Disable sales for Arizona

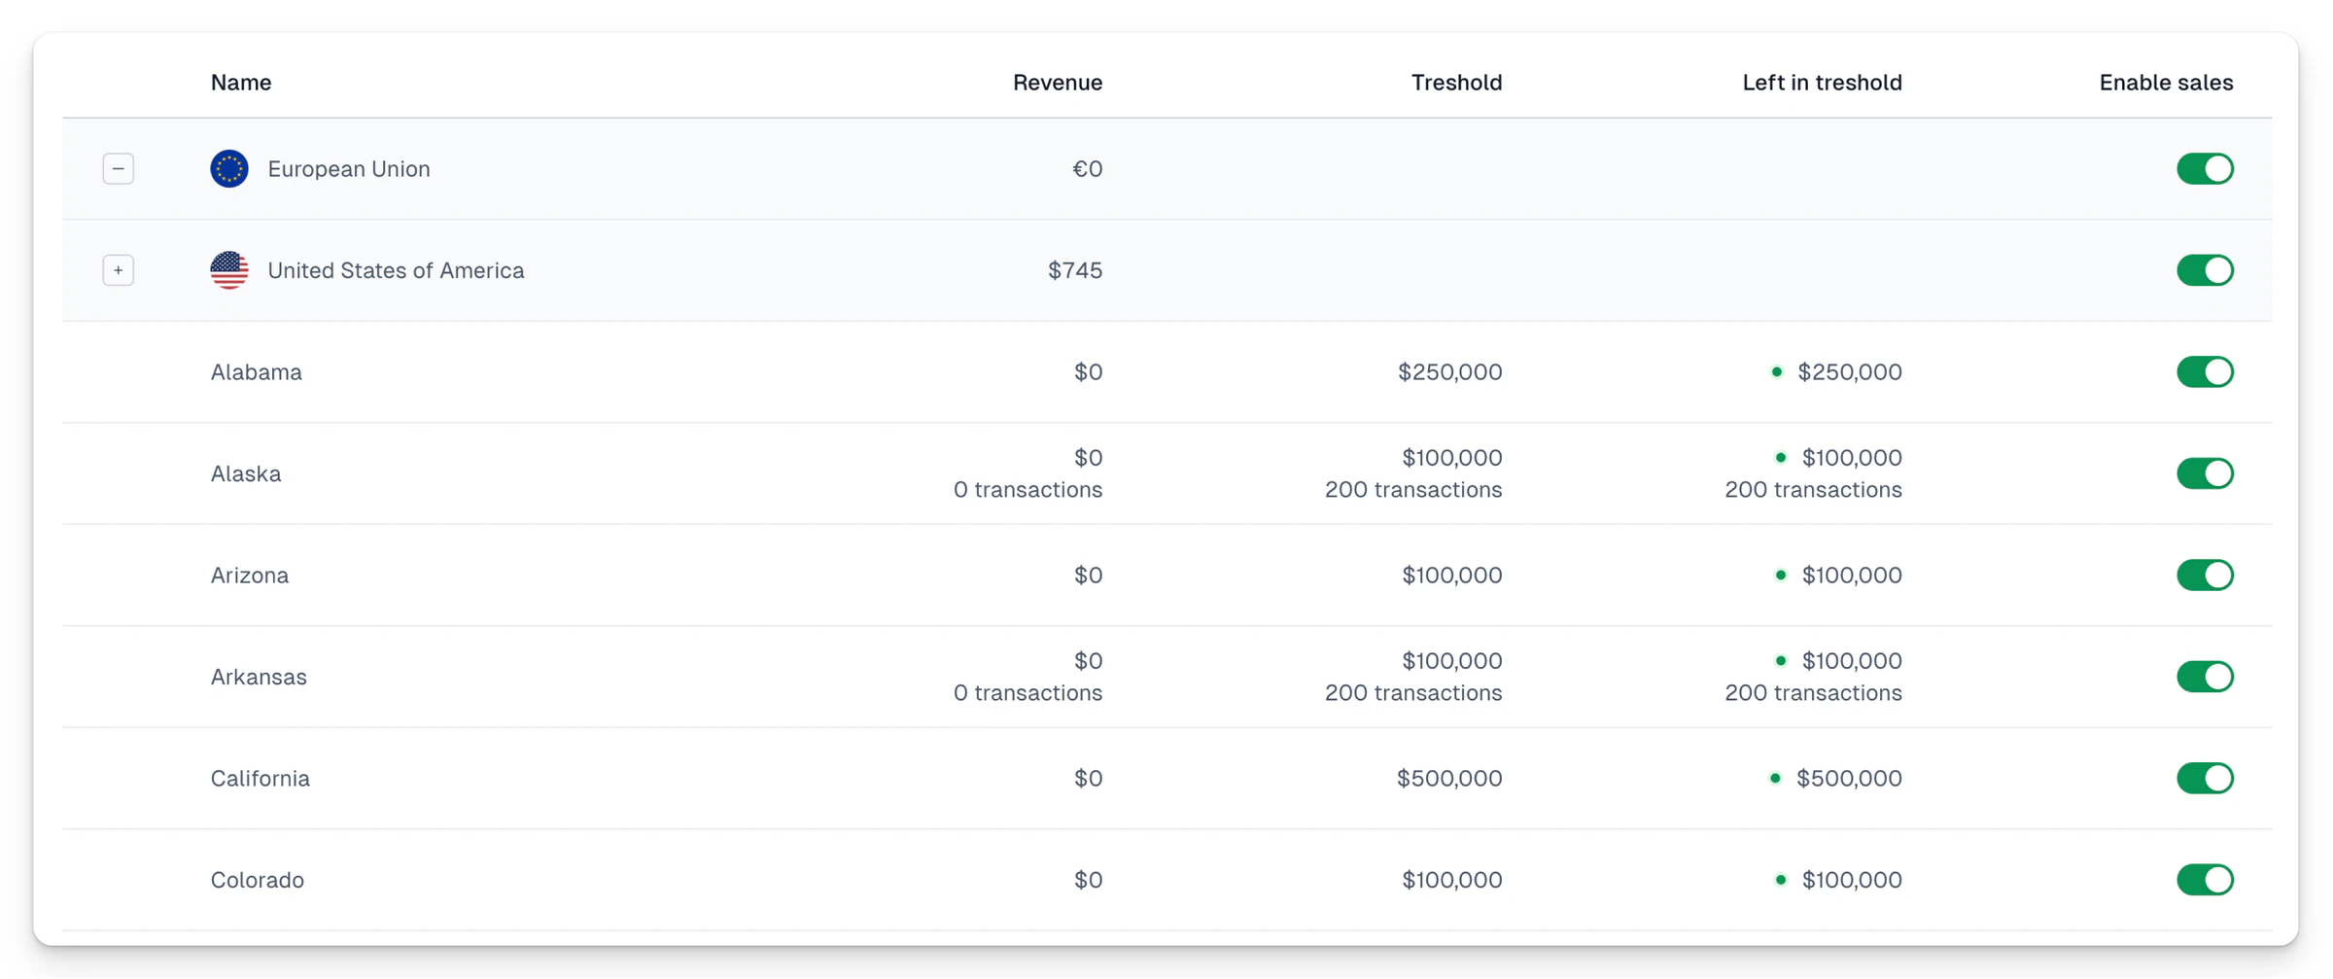point(2205,576)
